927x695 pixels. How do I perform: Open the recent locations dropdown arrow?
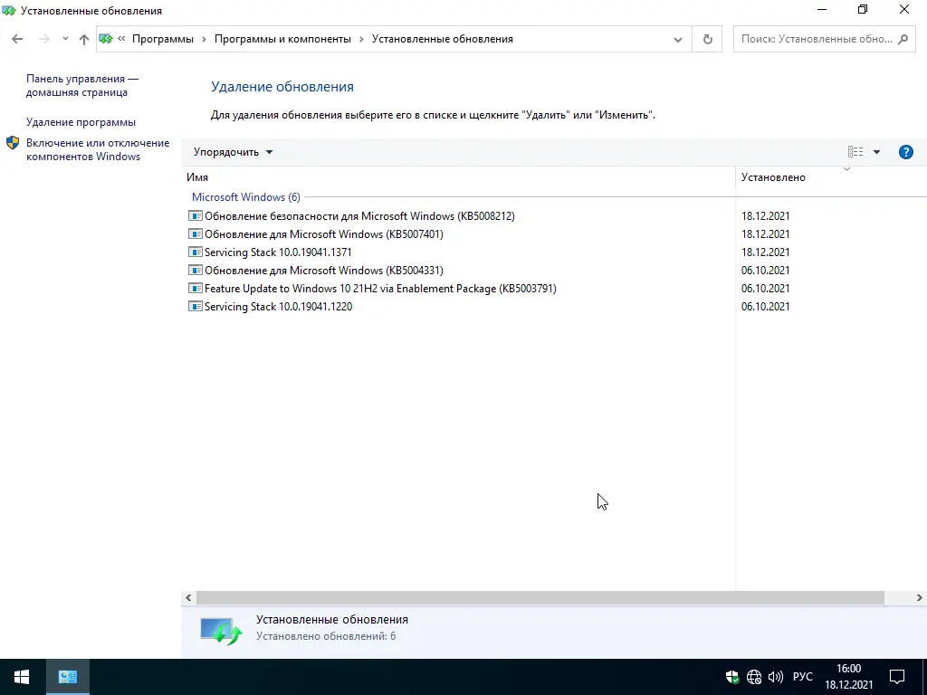coord(65,39)
